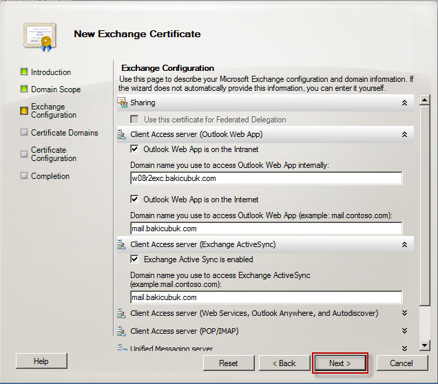Expand the Unified Messaging server section
Image resolution: width=438 pixels, height=384 pixels.
pos(404,348)
